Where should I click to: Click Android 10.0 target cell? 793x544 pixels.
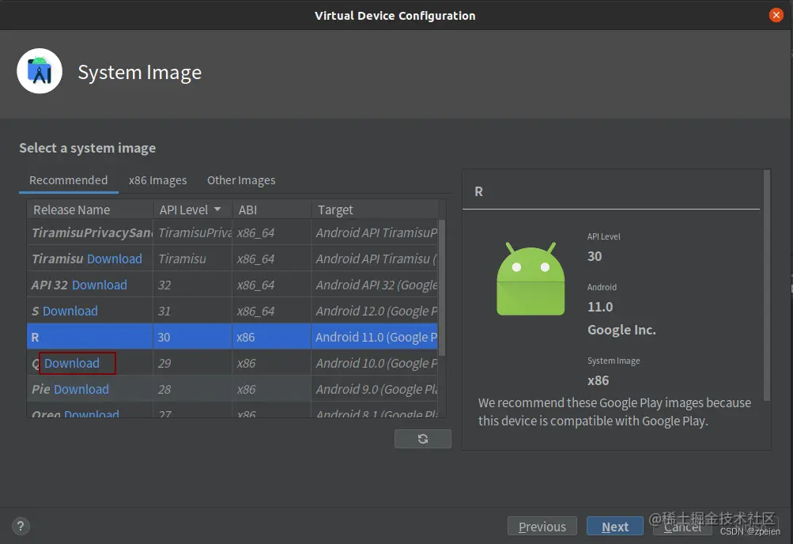(x=375, y=363)
